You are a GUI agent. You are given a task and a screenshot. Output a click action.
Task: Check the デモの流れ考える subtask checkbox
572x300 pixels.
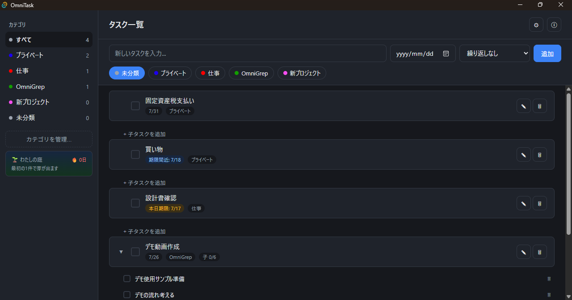[x=127, y=295]
